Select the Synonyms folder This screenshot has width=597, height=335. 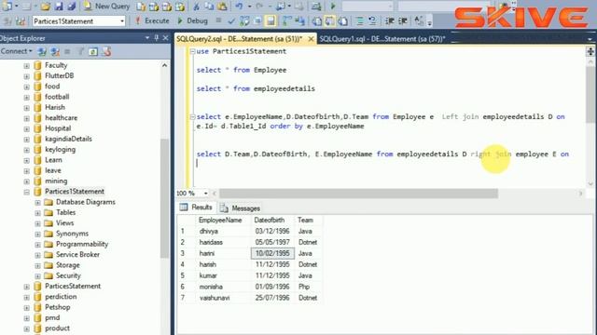point(72,234)
